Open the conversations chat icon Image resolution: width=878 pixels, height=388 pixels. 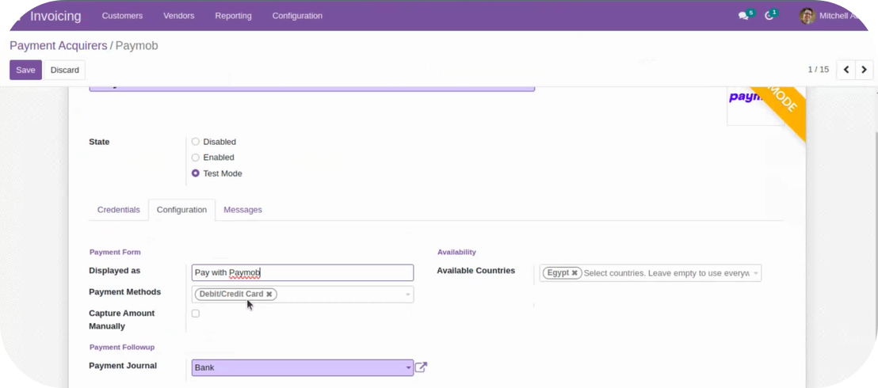(x=743, y=16)
